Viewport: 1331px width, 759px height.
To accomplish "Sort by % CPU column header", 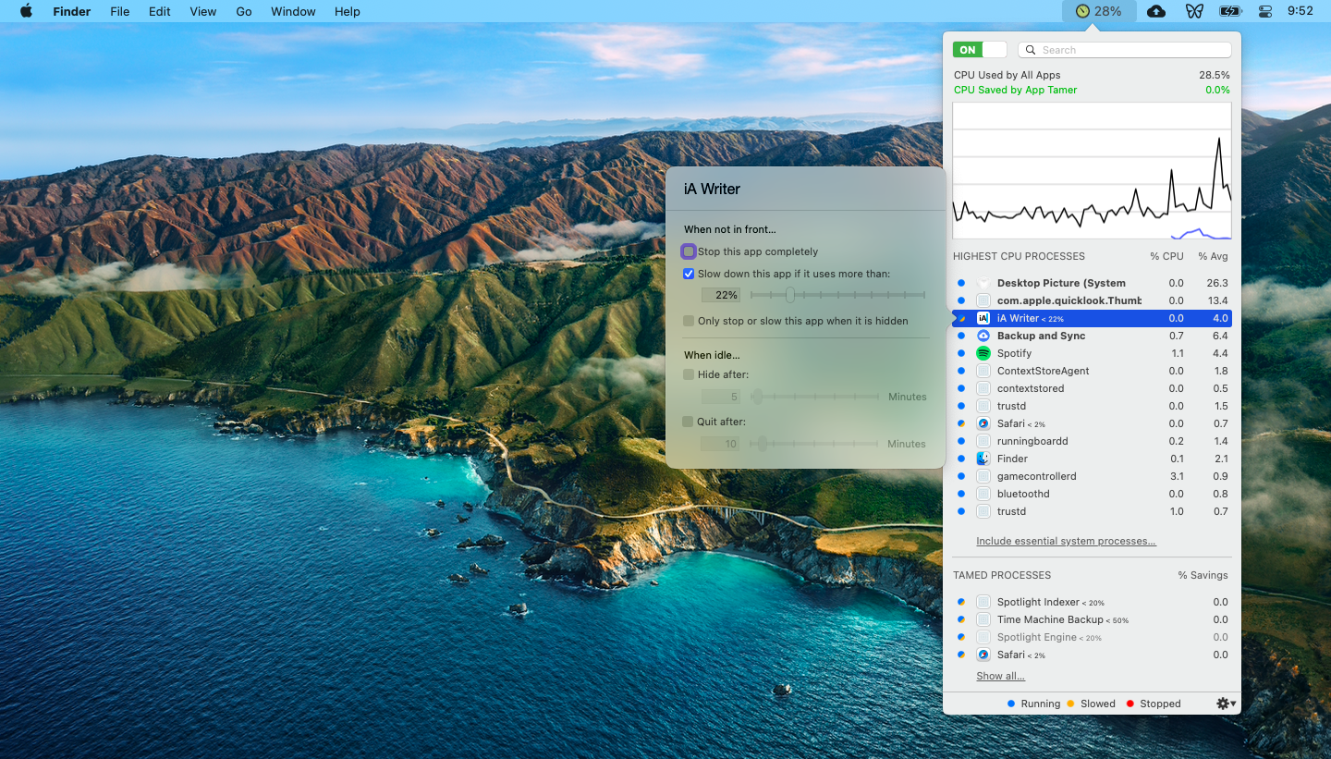I will (x=1166, y=256).
